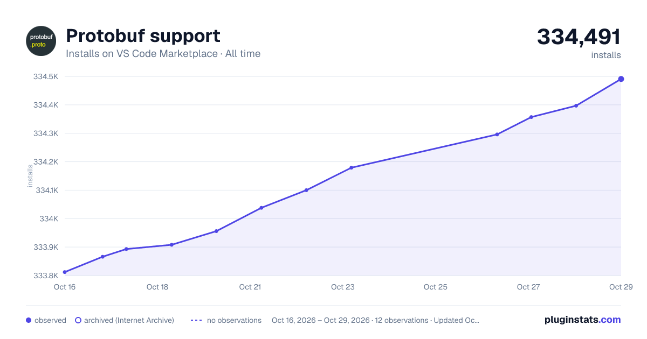Click the 'Installs on VS Code Marketplace · All time' subtitle
This screenshot has width=647, height=339.
(x=163, y=54)
